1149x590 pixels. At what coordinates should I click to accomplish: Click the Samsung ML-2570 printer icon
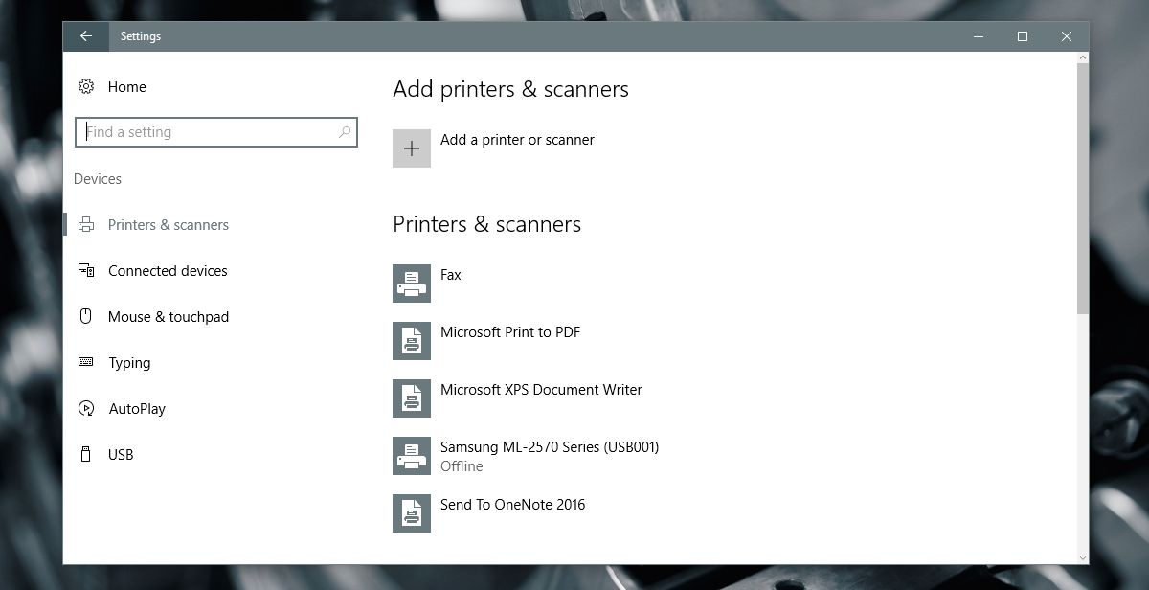tap(412, 456)
